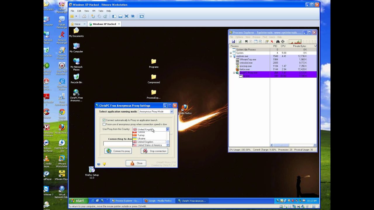Screen dimensions: 374x210
Task: Click VMware revert snapshot icon
Action: pos(99,16)
